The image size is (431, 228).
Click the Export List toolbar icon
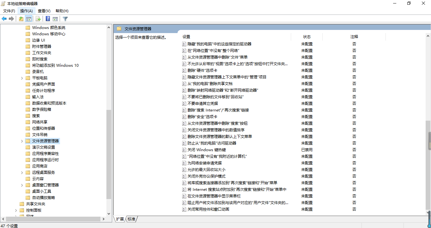38,19
